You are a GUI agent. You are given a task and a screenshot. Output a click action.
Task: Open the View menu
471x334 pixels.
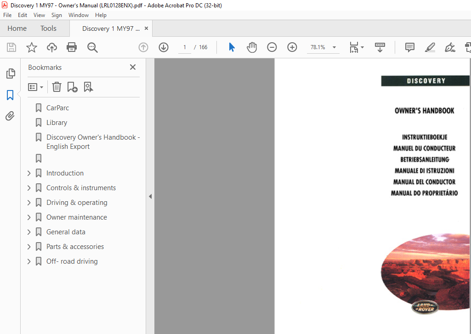pyautogui.click(x=39, y=15)
